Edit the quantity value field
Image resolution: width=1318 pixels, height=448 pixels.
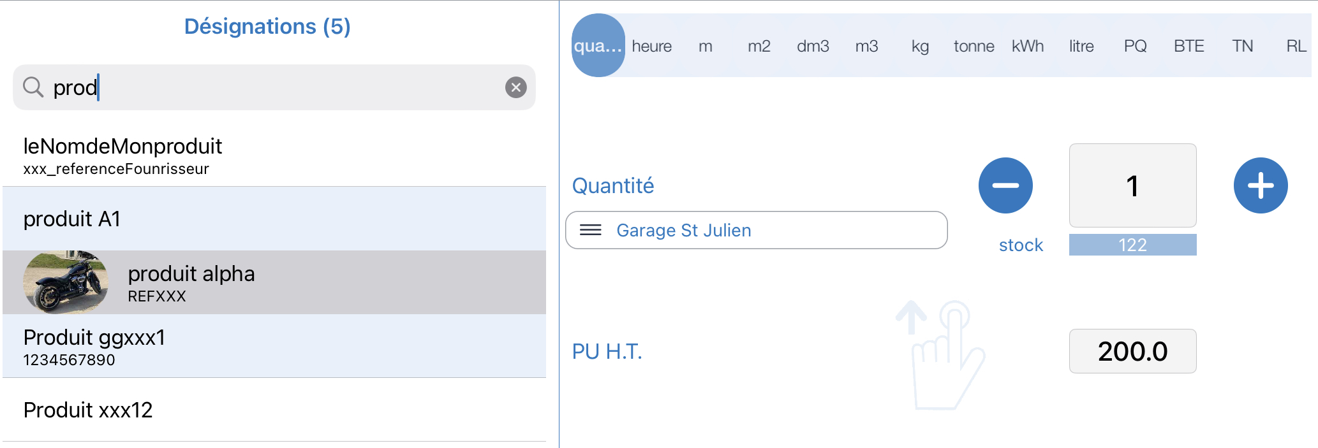[x=1132, y=185]
